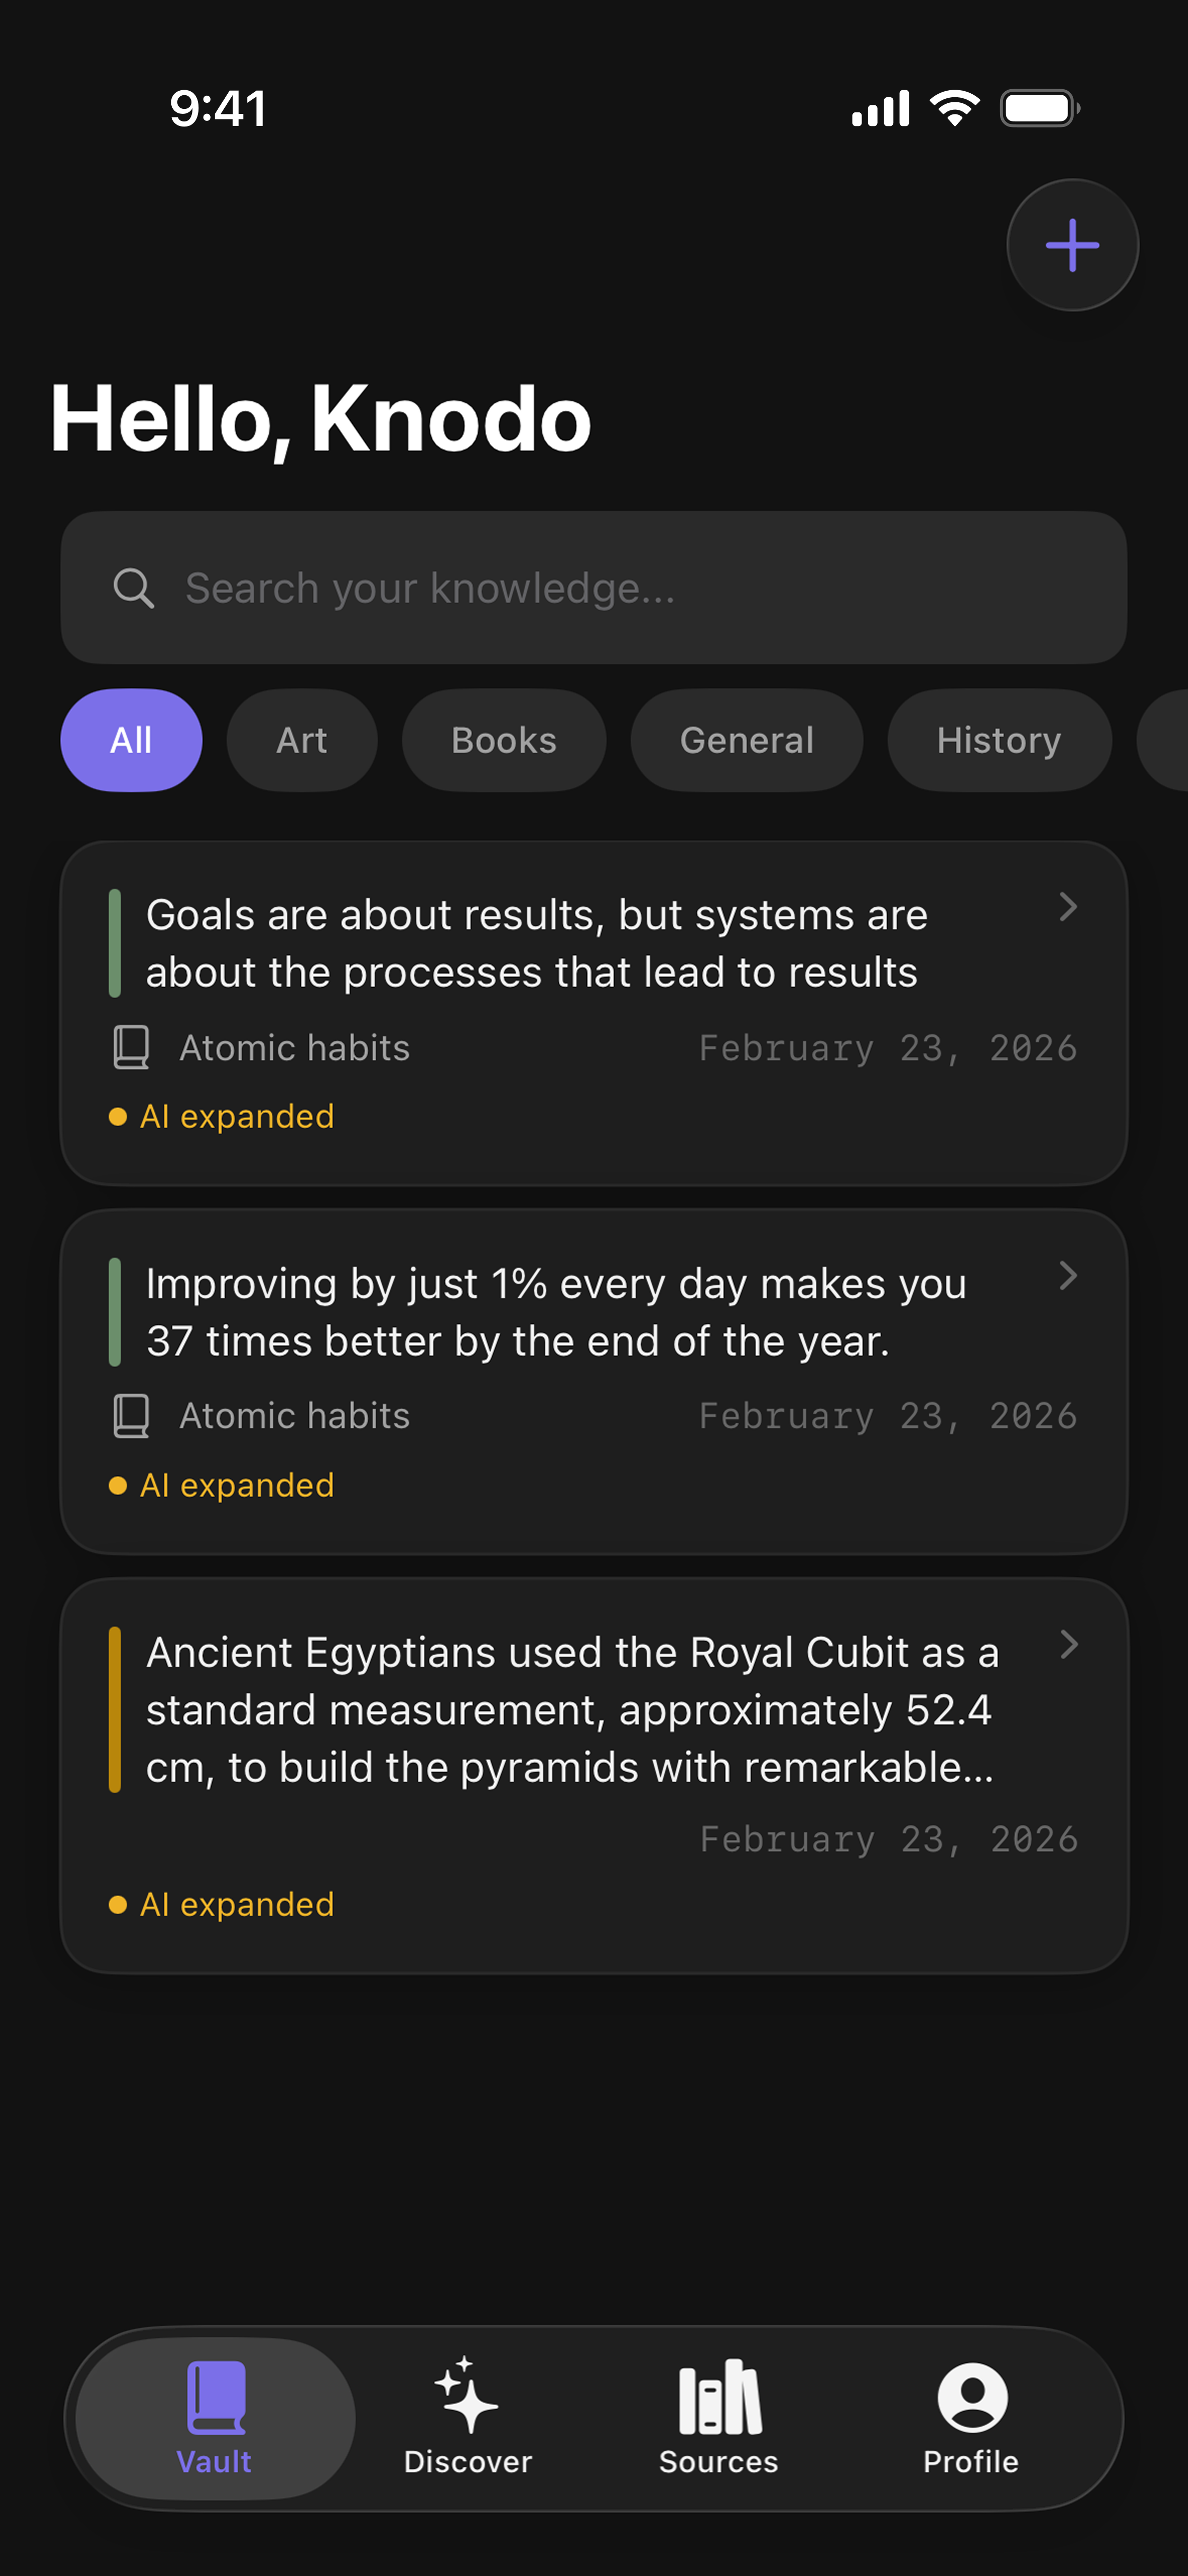1188x2576 pixels.
Task: Switch to the Art filter tab
Action: 302,740
